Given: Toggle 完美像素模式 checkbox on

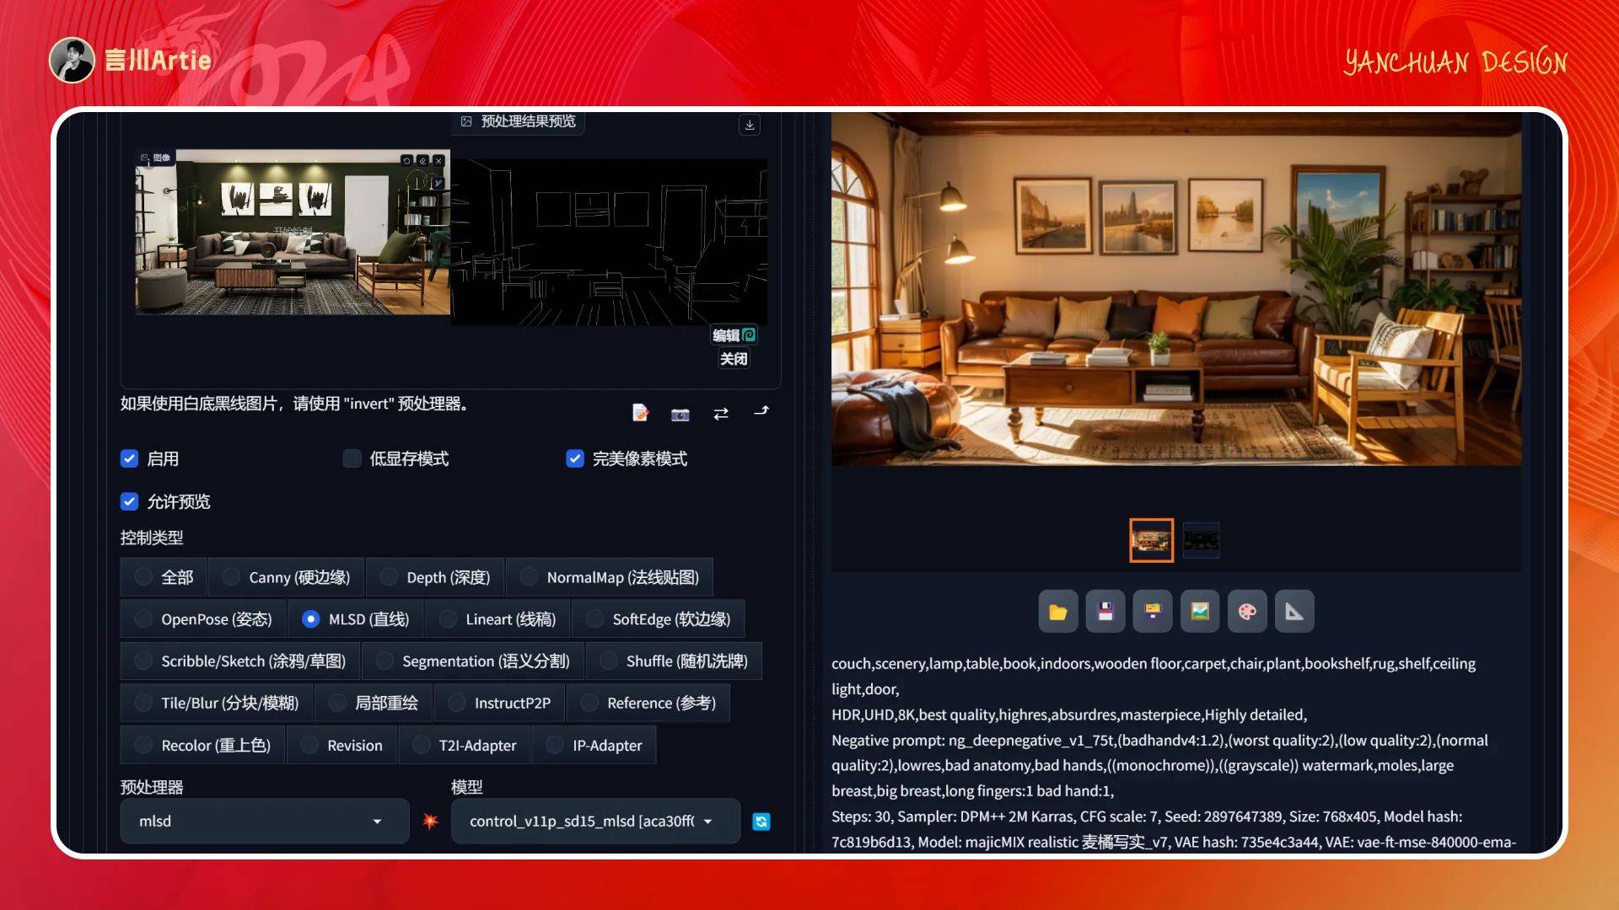Looking at the screenshot, I should click(573, 458).
